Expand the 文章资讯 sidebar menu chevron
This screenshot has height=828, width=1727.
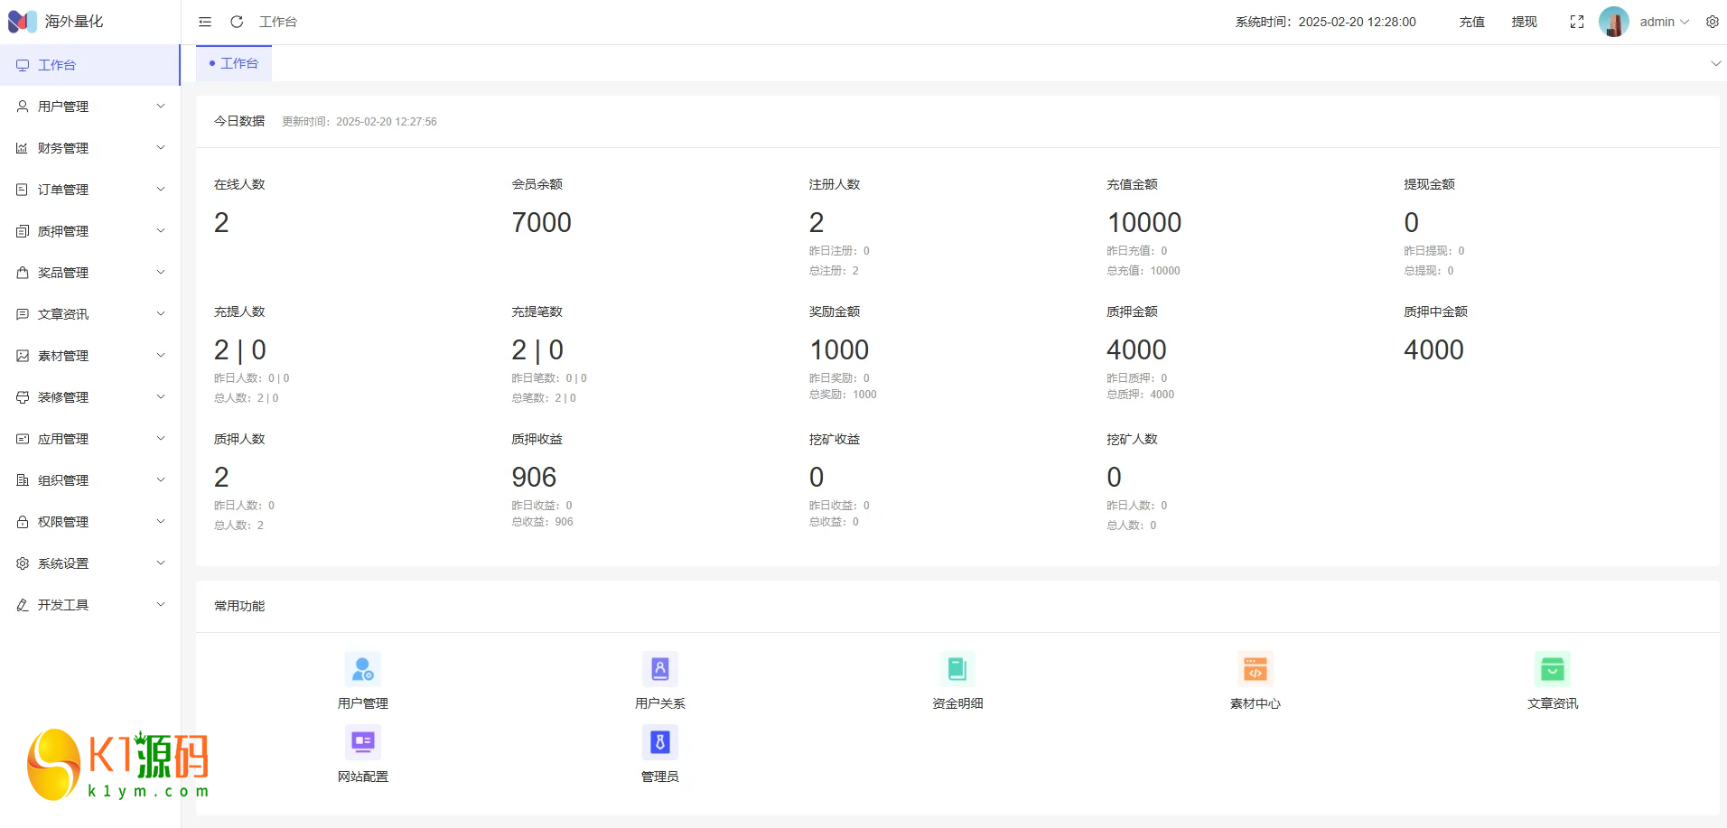161,314
